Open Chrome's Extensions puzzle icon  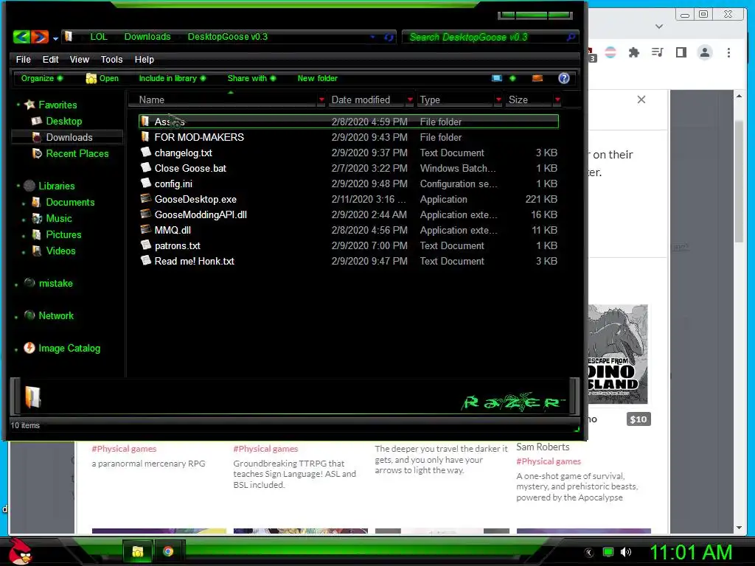pos(633,52)
